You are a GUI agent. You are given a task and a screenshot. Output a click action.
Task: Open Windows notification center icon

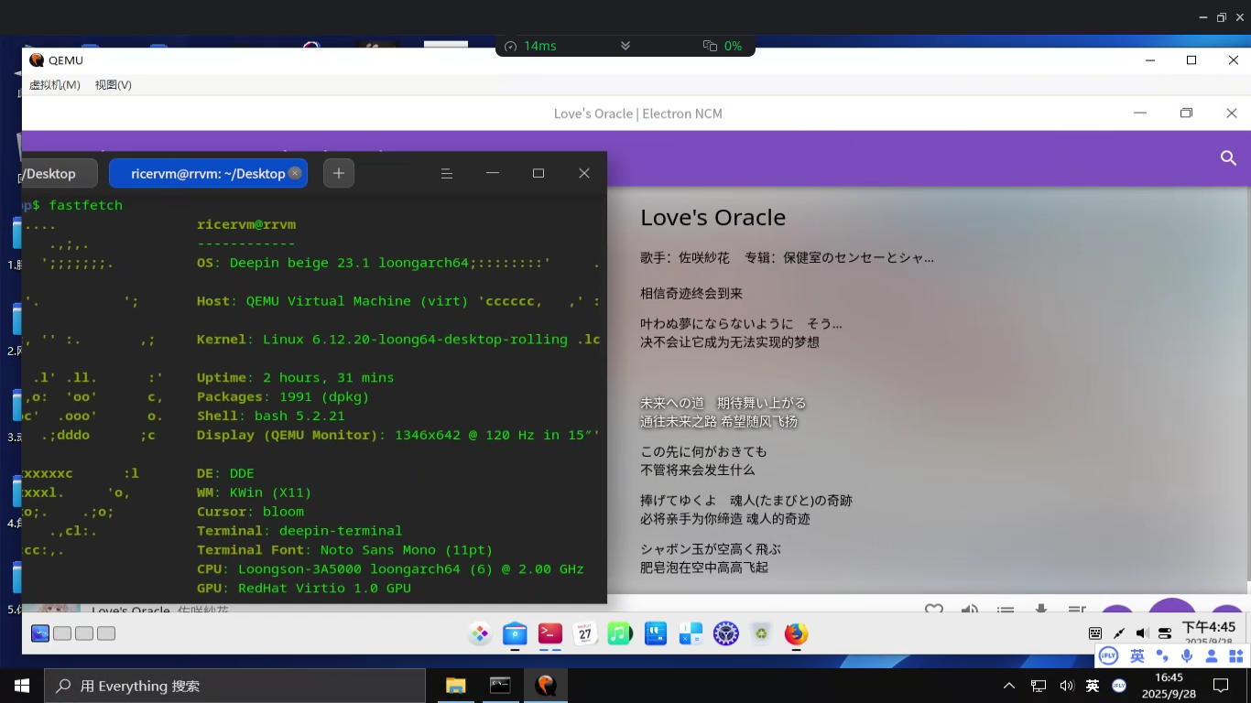(x=1221, y=685)
